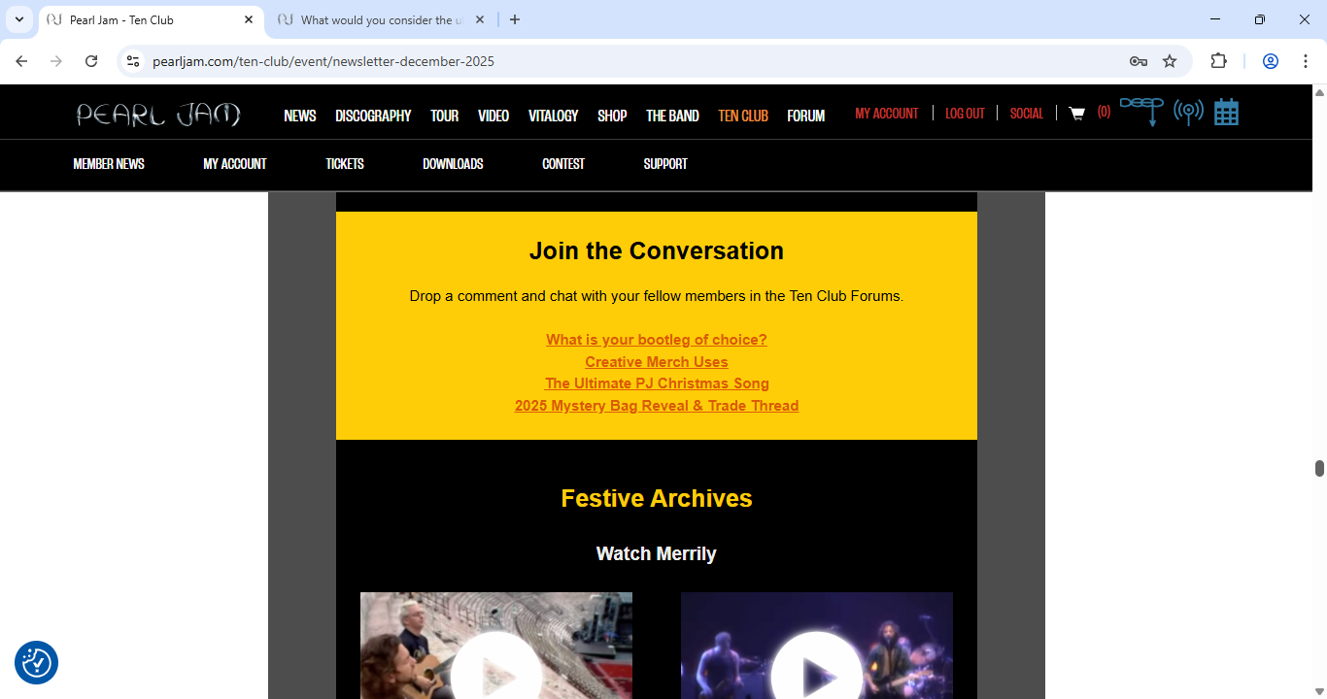The height and width of the screenshot is (699, 1327).
Task: View site information icon in address bar
Action: click(x=133, y=61)
